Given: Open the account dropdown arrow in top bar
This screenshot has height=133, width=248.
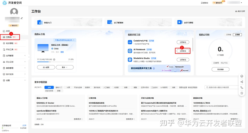Looking at the screenshot, I should [241, 3].
